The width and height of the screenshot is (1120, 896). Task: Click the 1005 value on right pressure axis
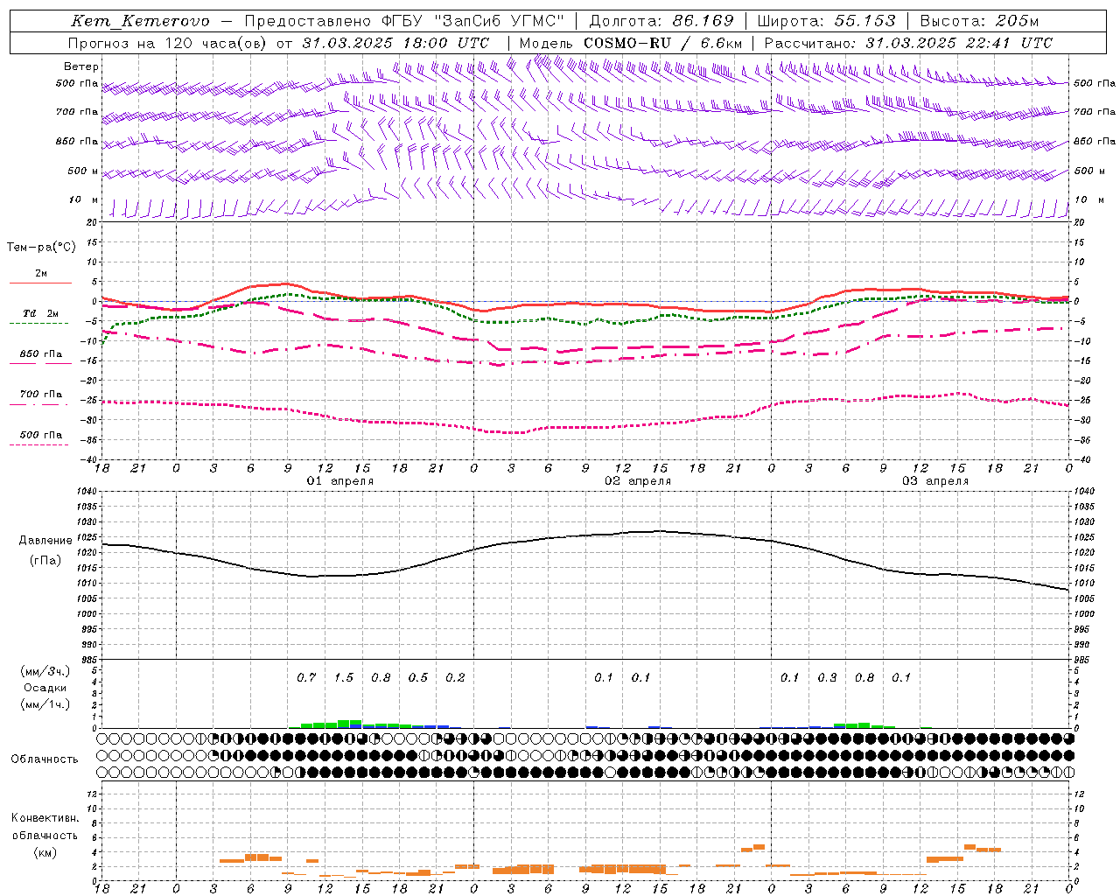coord(1085,599)
